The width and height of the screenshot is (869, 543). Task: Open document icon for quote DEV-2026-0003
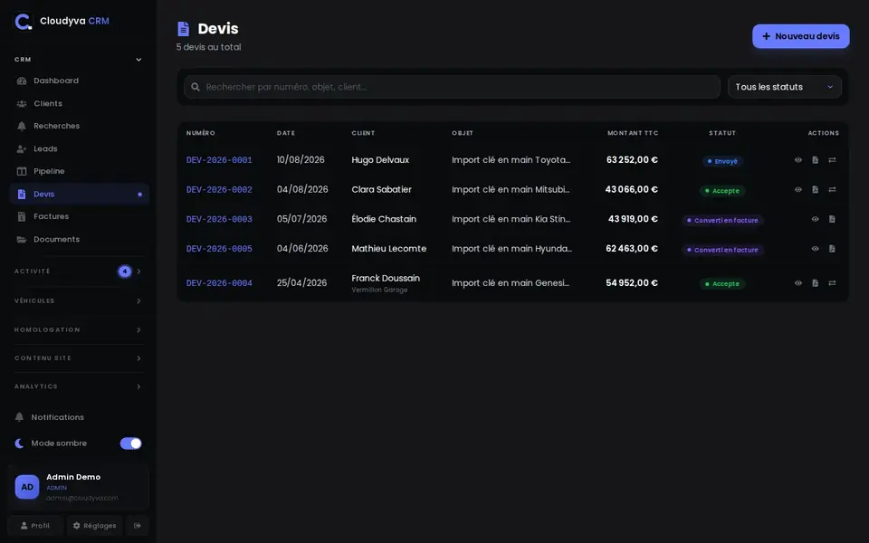coord(832,219)
